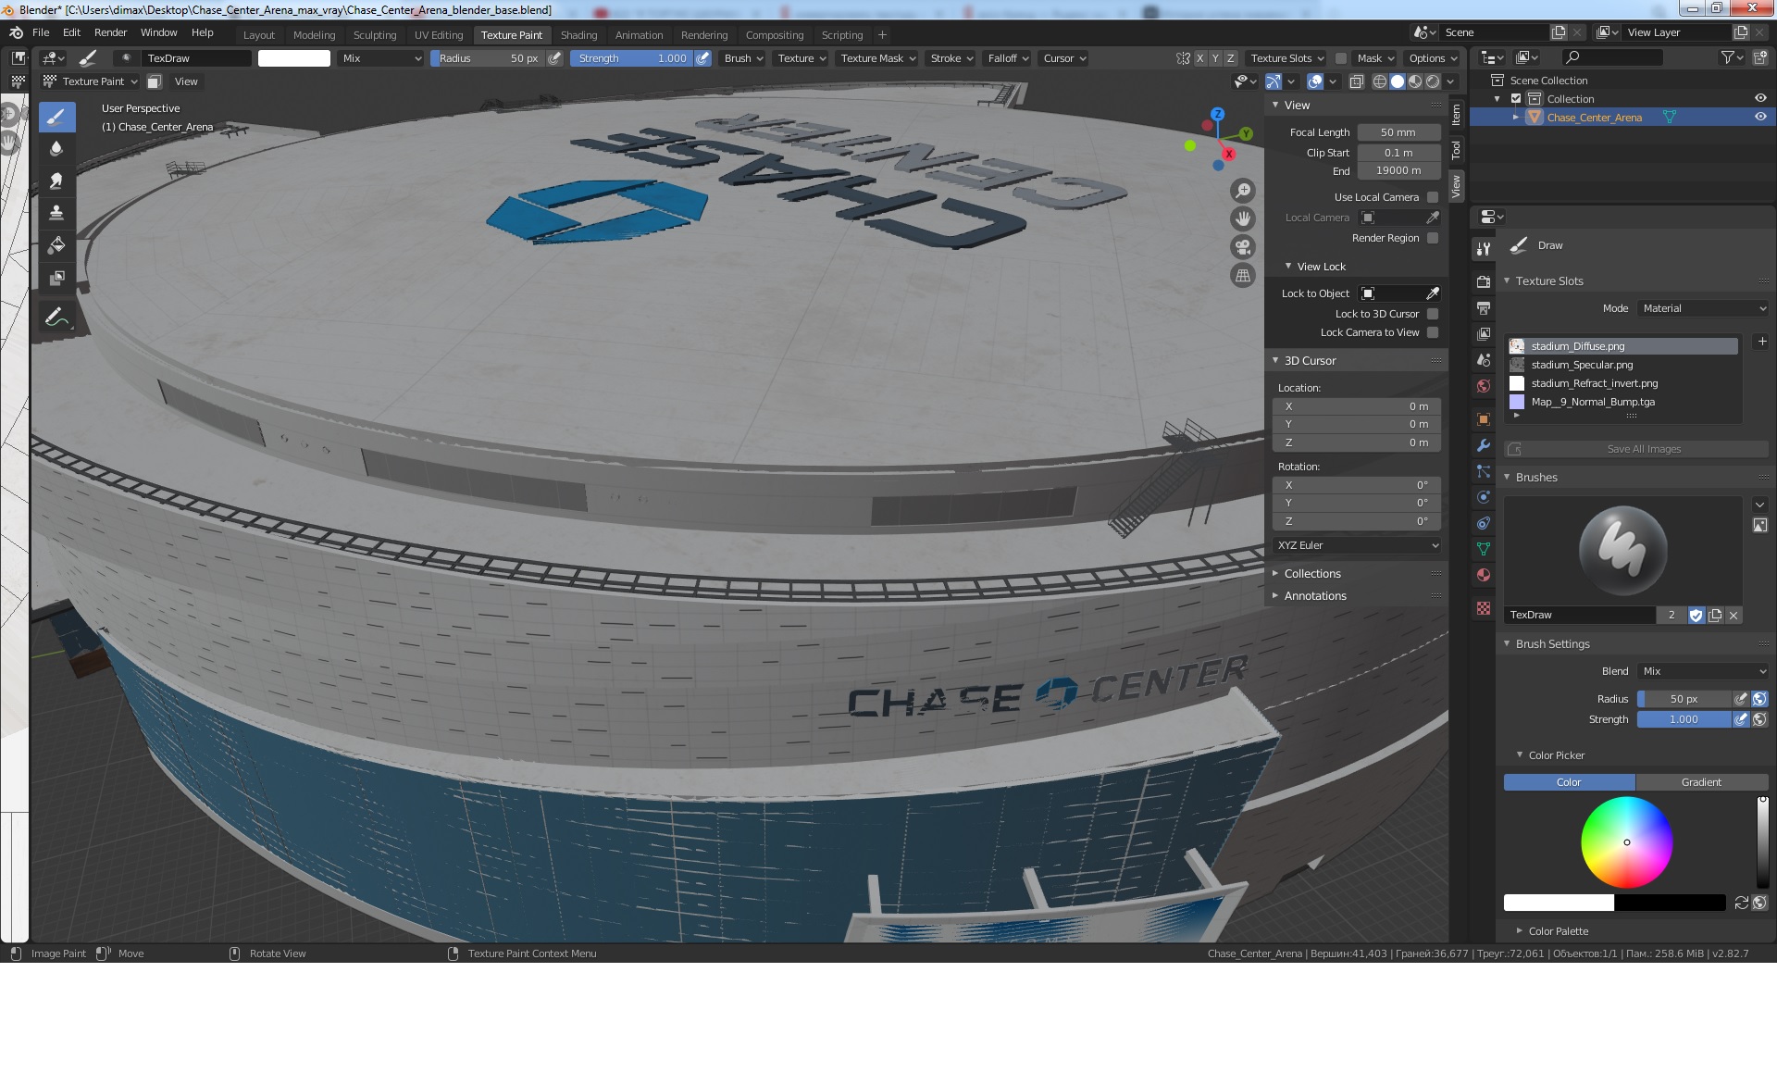Open the File menu
This screenshot has width=1777, height=1072.
click(41, 32)
